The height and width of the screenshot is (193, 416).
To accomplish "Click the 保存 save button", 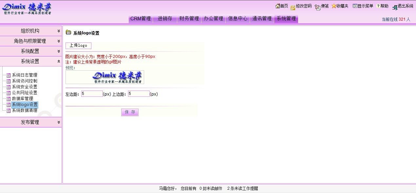I will click(x=130, y=112).
